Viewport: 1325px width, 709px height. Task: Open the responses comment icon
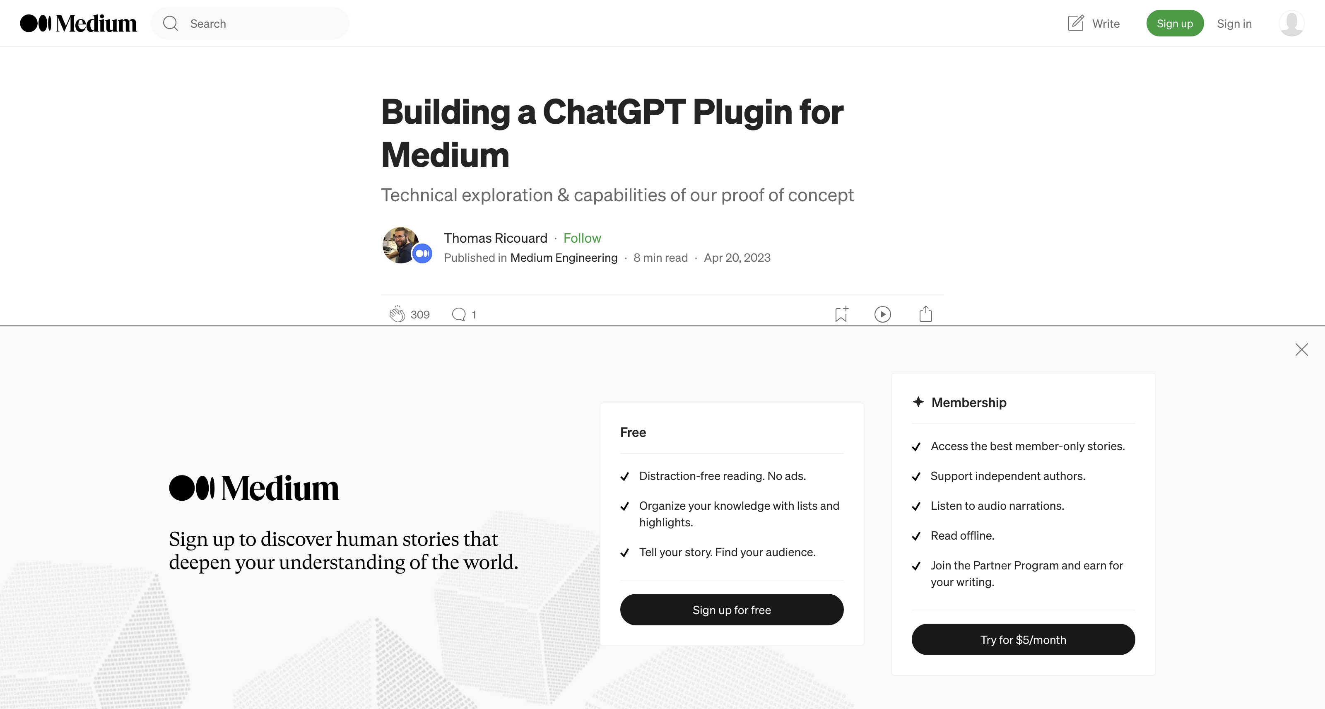[458, 314]
